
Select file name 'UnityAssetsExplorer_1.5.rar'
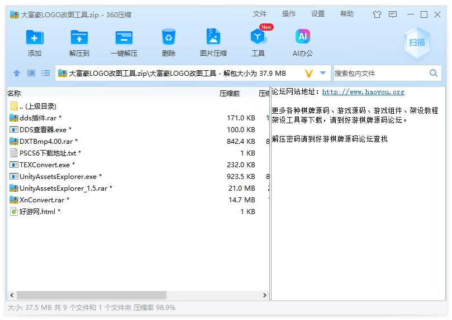tap(63, 188)
